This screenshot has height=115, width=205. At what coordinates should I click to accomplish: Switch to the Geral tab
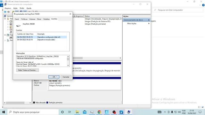point(17,19)
